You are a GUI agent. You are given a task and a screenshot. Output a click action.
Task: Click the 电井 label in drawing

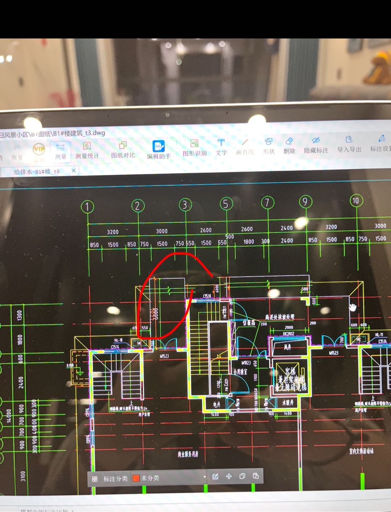point(216,404)
